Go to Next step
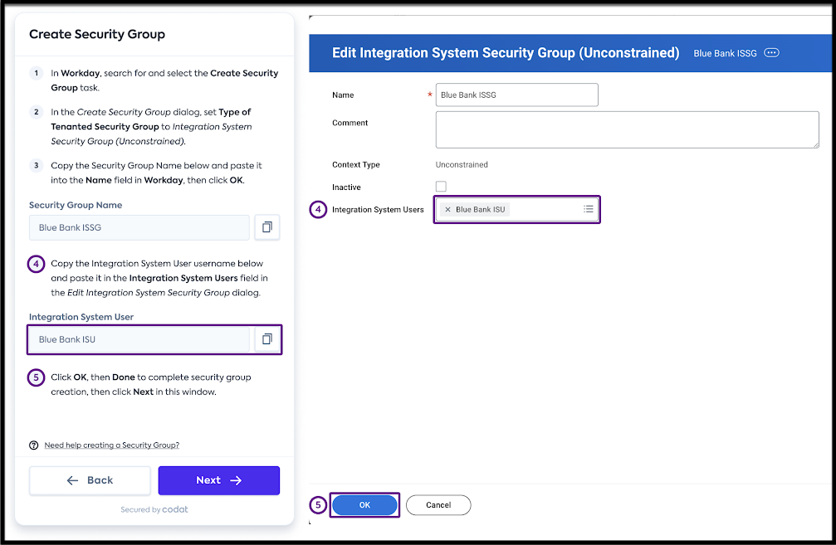 pyautogui.click(x=219, y=480)
